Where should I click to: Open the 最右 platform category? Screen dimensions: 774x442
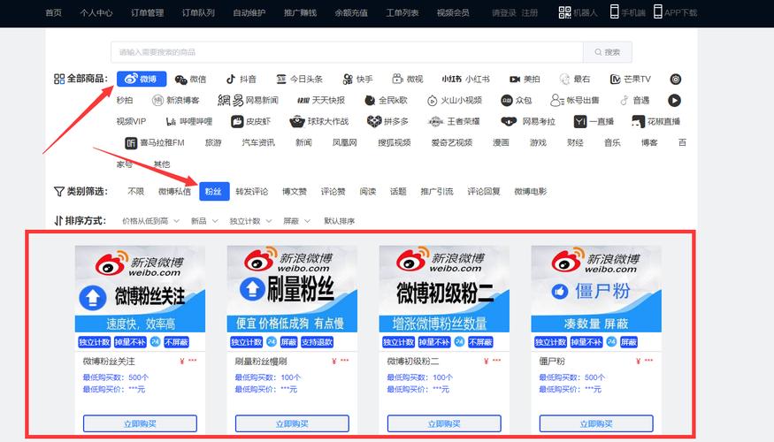[x=575, y=79]
